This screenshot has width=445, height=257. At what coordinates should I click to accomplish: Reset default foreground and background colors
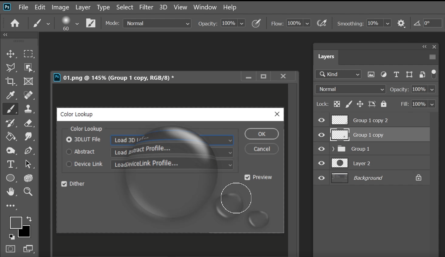point(12,237)
